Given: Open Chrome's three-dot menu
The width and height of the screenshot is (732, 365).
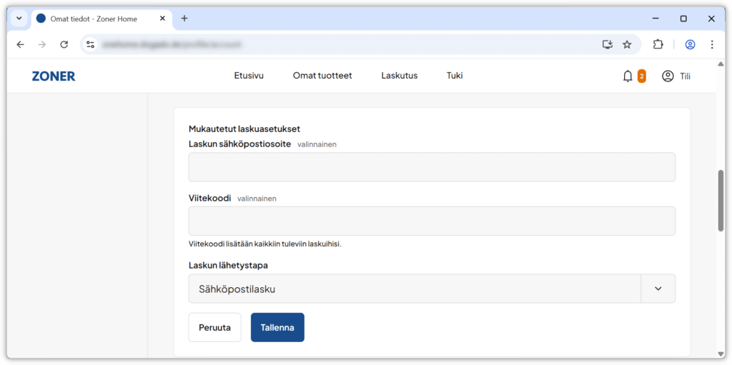Looking at the screenshot, I should [x=711, y=44].
